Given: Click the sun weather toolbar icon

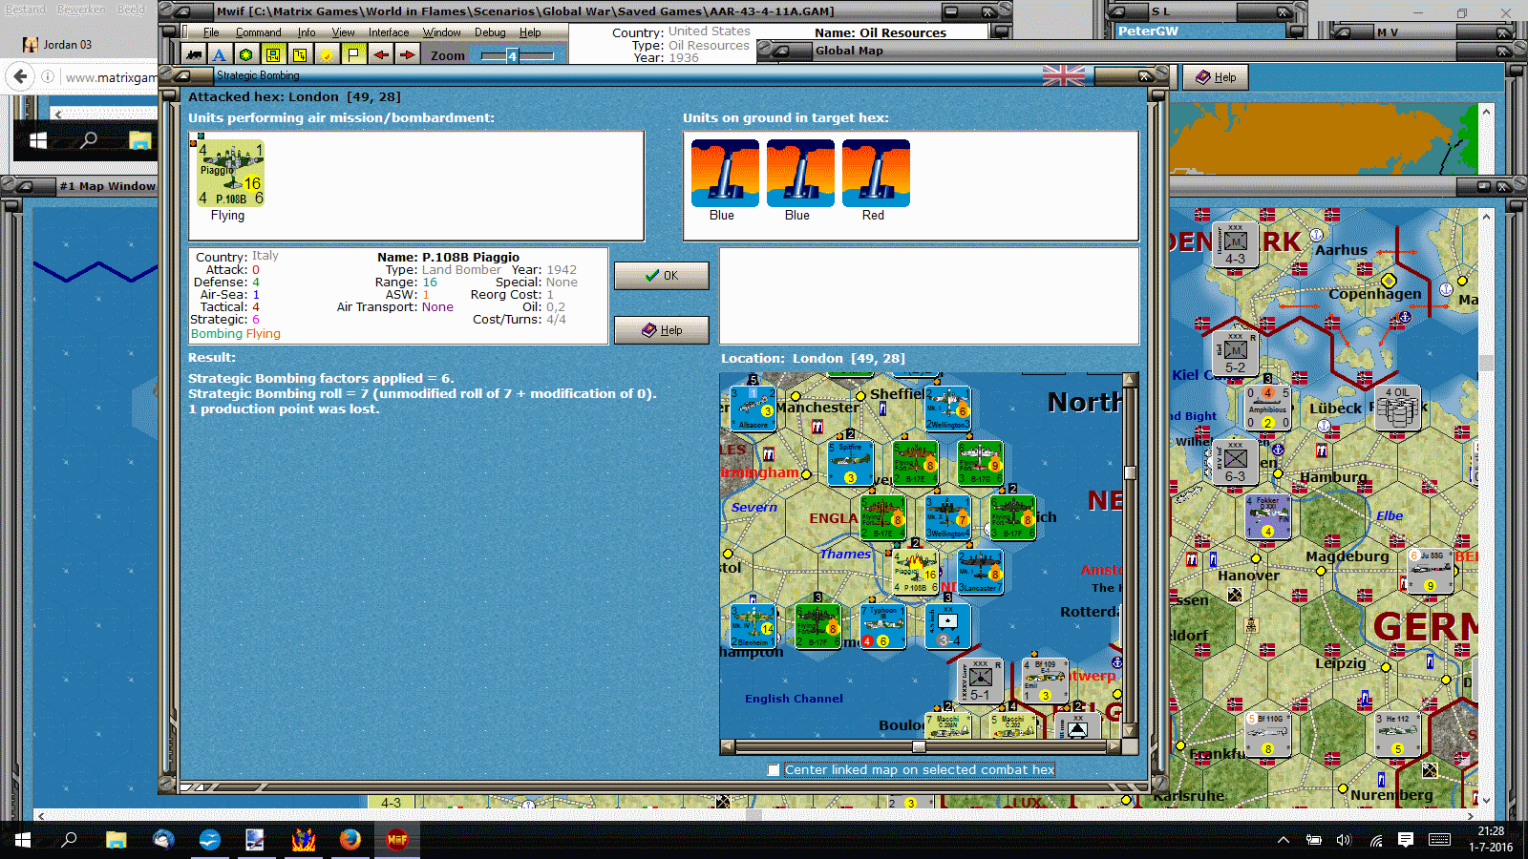Looking at the screenshot, I should (327, 55).
